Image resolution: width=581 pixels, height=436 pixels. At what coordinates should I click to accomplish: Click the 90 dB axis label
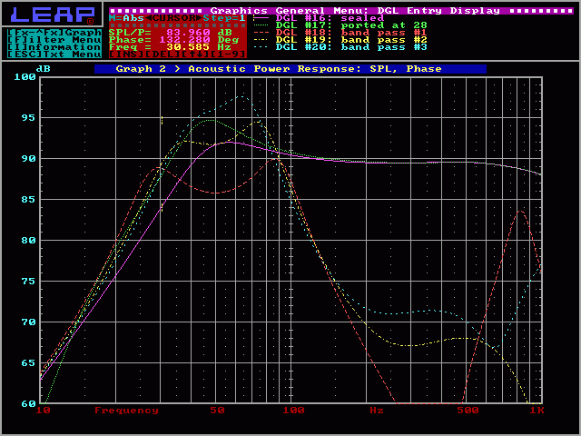[29, 159]
